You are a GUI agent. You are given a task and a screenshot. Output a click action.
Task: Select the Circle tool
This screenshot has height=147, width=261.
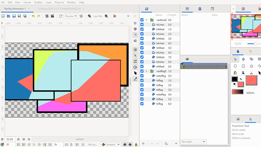click(235, 66)
